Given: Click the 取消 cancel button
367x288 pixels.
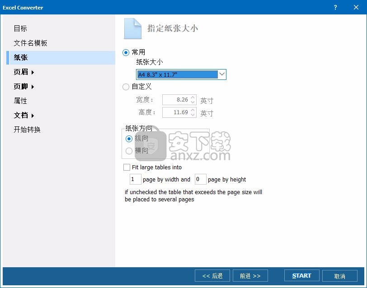Looking at the screenshot, I should point(339,276).
